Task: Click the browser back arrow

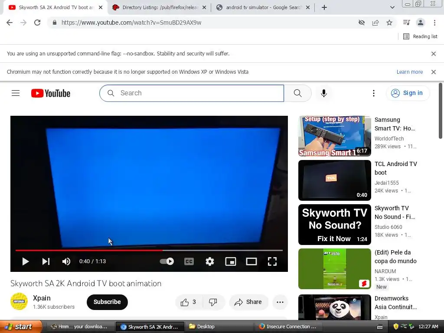Action: pyautogui.click(x=10, y=23)
